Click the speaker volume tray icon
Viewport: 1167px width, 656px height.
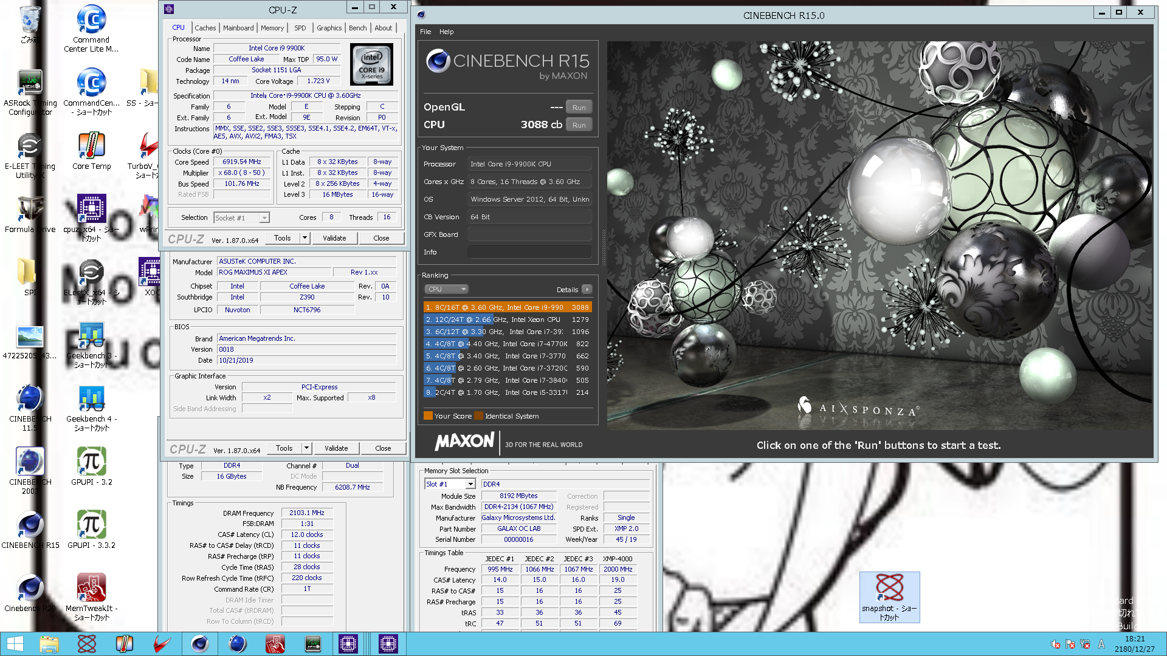coord(1056,644)
